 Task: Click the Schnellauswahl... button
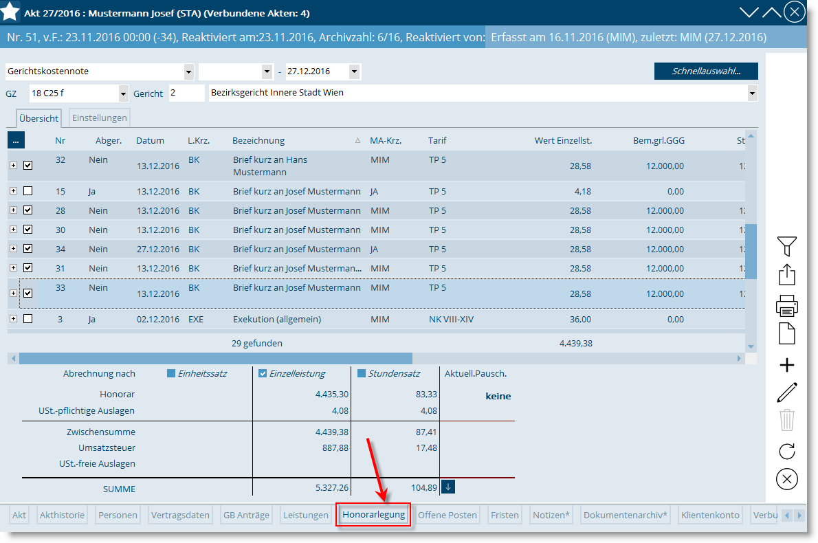click(706, 71)
